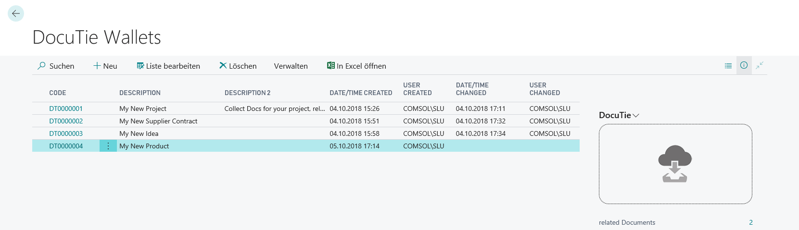Select the 'My New Product' cell
The width and height of the screenshot is (799, 230).
click(x=144, y=146)
